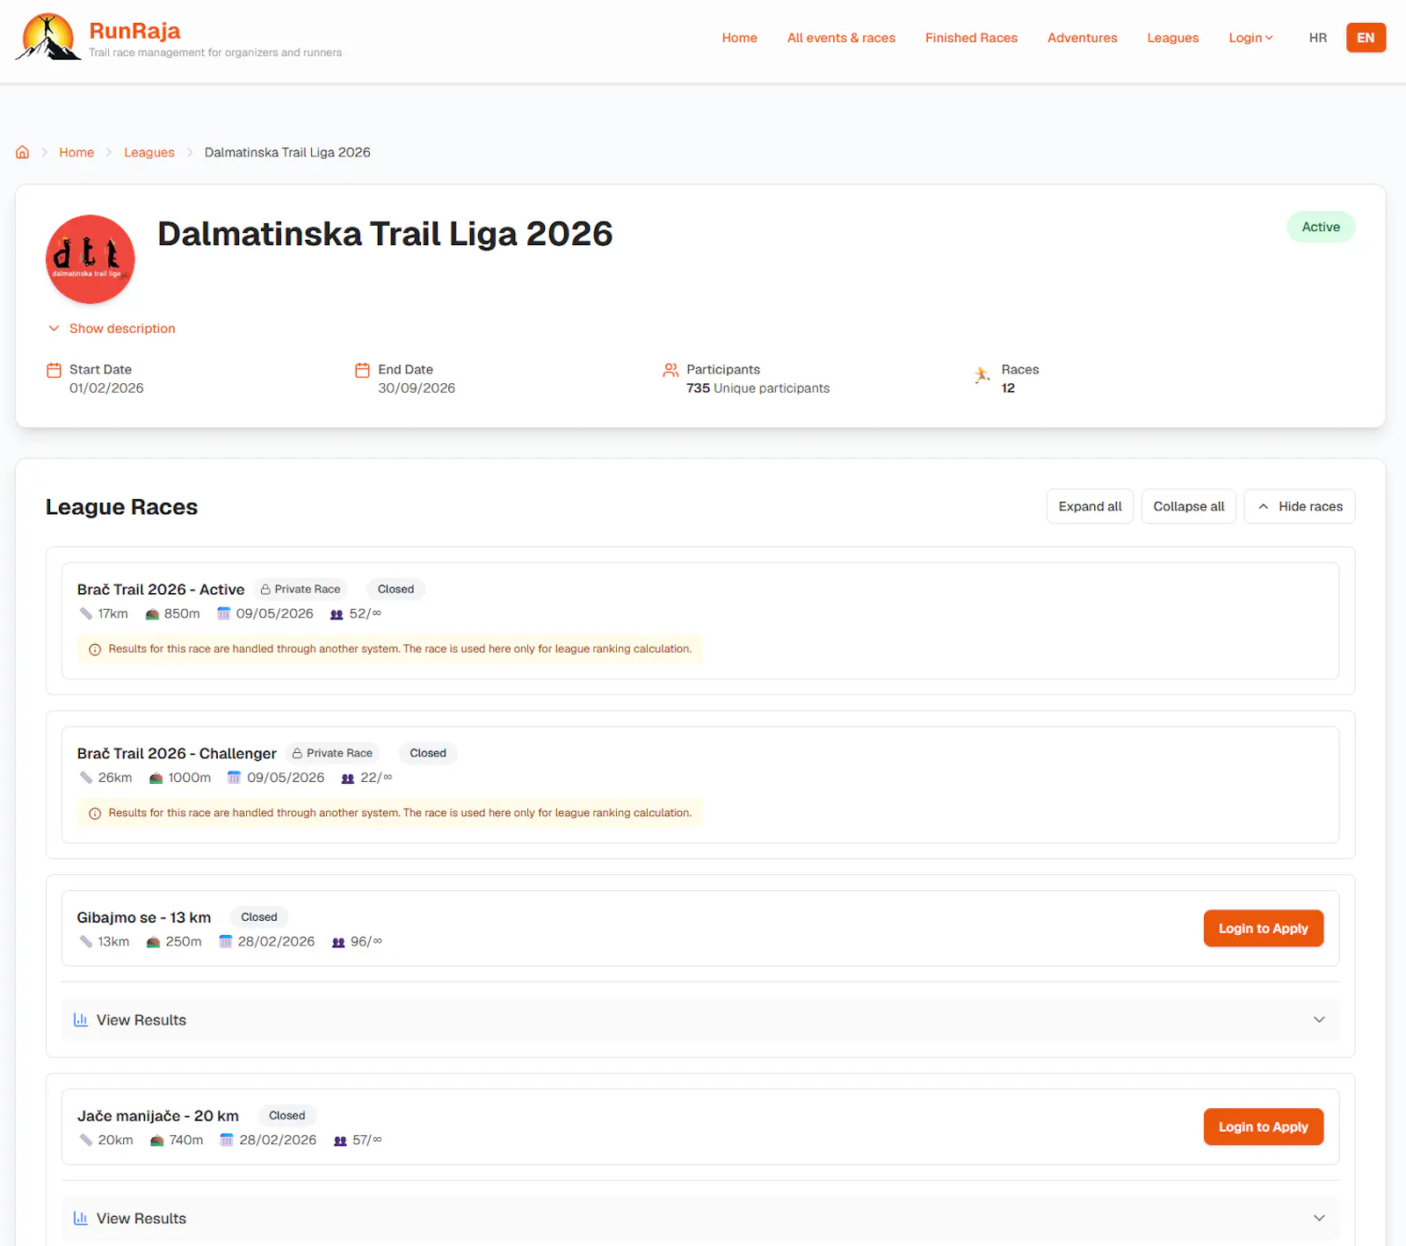Click Collapse all button
Image resolution: width=1406 pixels, height=1246 pixels.
tap(1189, 506)
